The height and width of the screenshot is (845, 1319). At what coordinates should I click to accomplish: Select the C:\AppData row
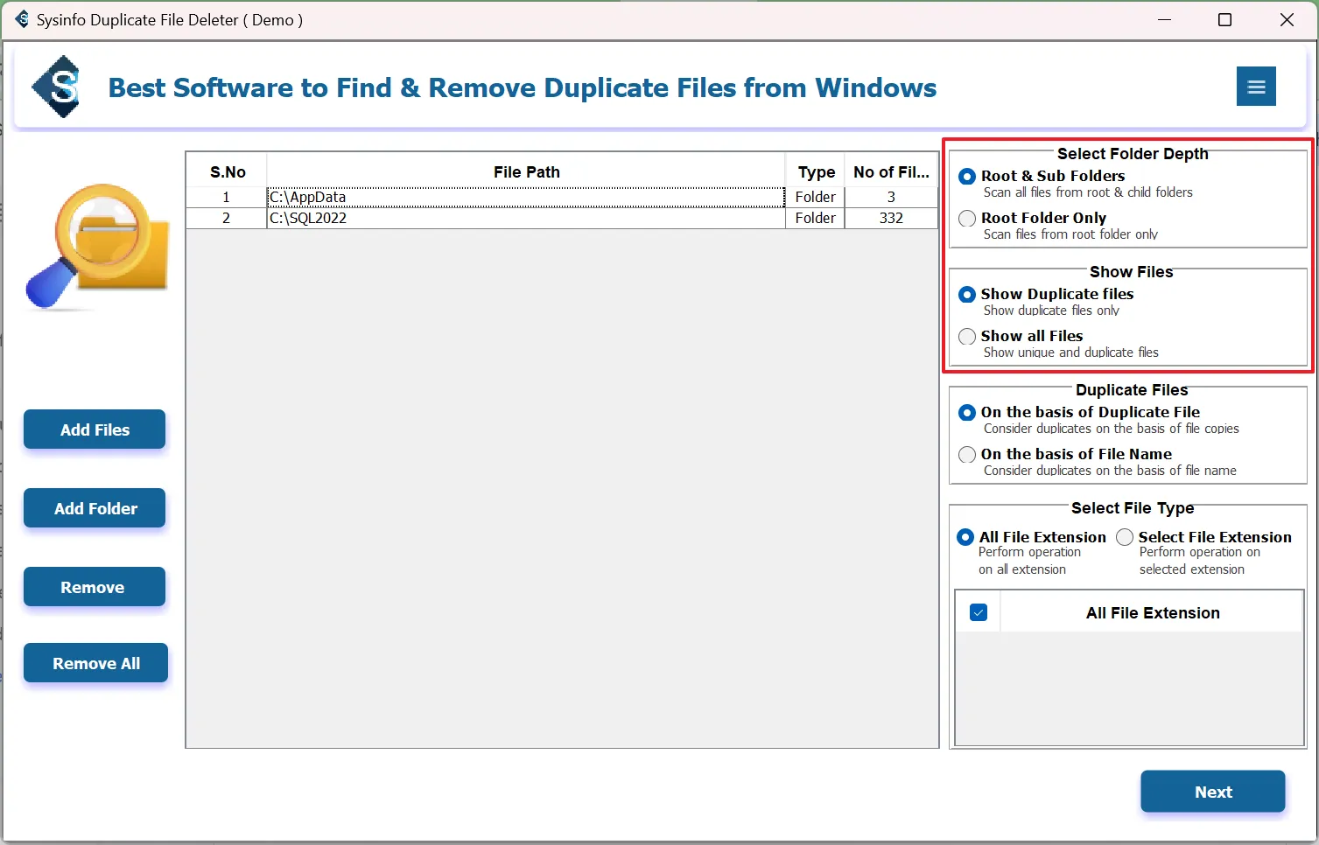click(525, 198)
